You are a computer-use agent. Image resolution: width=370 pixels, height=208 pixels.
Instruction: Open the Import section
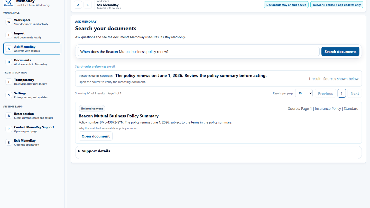[x=32, y=35]
